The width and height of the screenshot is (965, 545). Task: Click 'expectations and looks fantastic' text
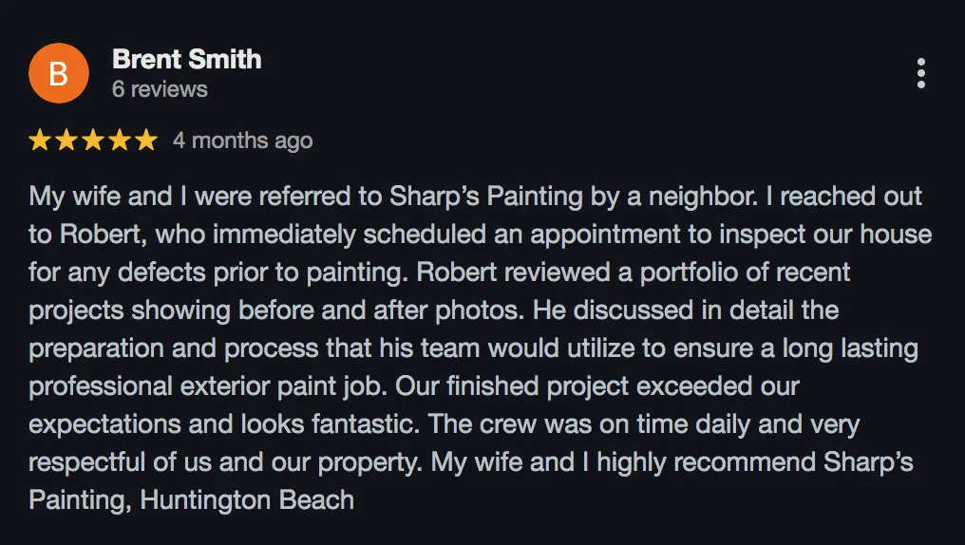coord(224,425)
